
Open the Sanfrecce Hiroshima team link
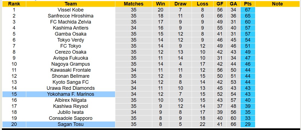(x=71, y=16)
